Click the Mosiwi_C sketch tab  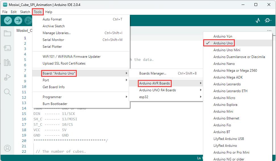[24, 30]
